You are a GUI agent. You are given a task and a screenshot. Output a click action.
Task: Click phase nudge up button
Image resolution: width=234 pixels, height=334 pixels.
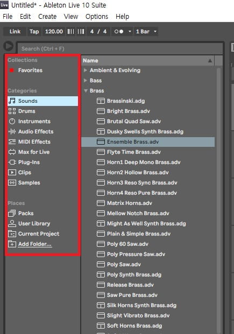[x=81, y=32]
